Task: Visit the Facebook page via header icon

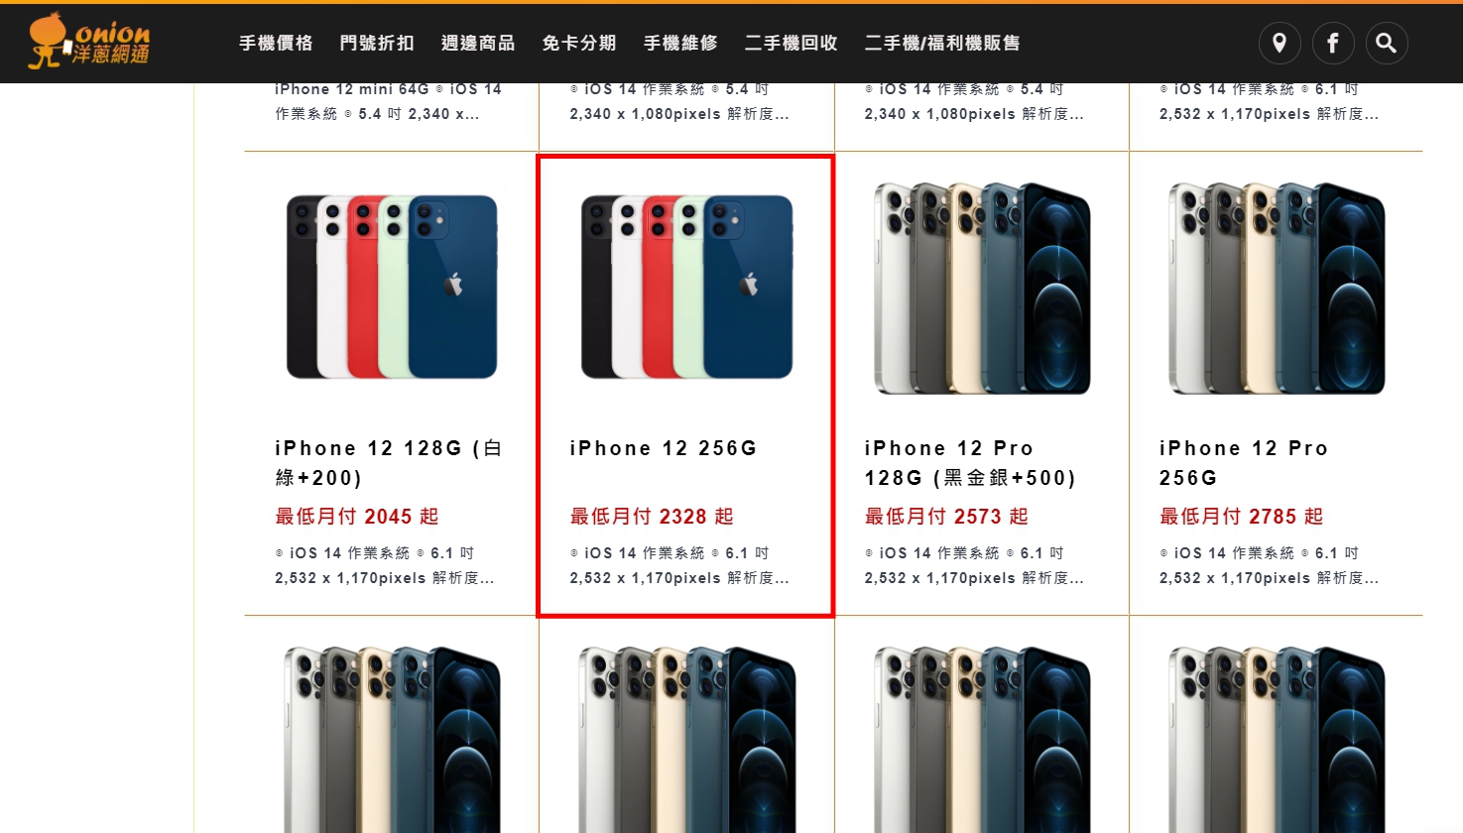Action: (1333, 43)
